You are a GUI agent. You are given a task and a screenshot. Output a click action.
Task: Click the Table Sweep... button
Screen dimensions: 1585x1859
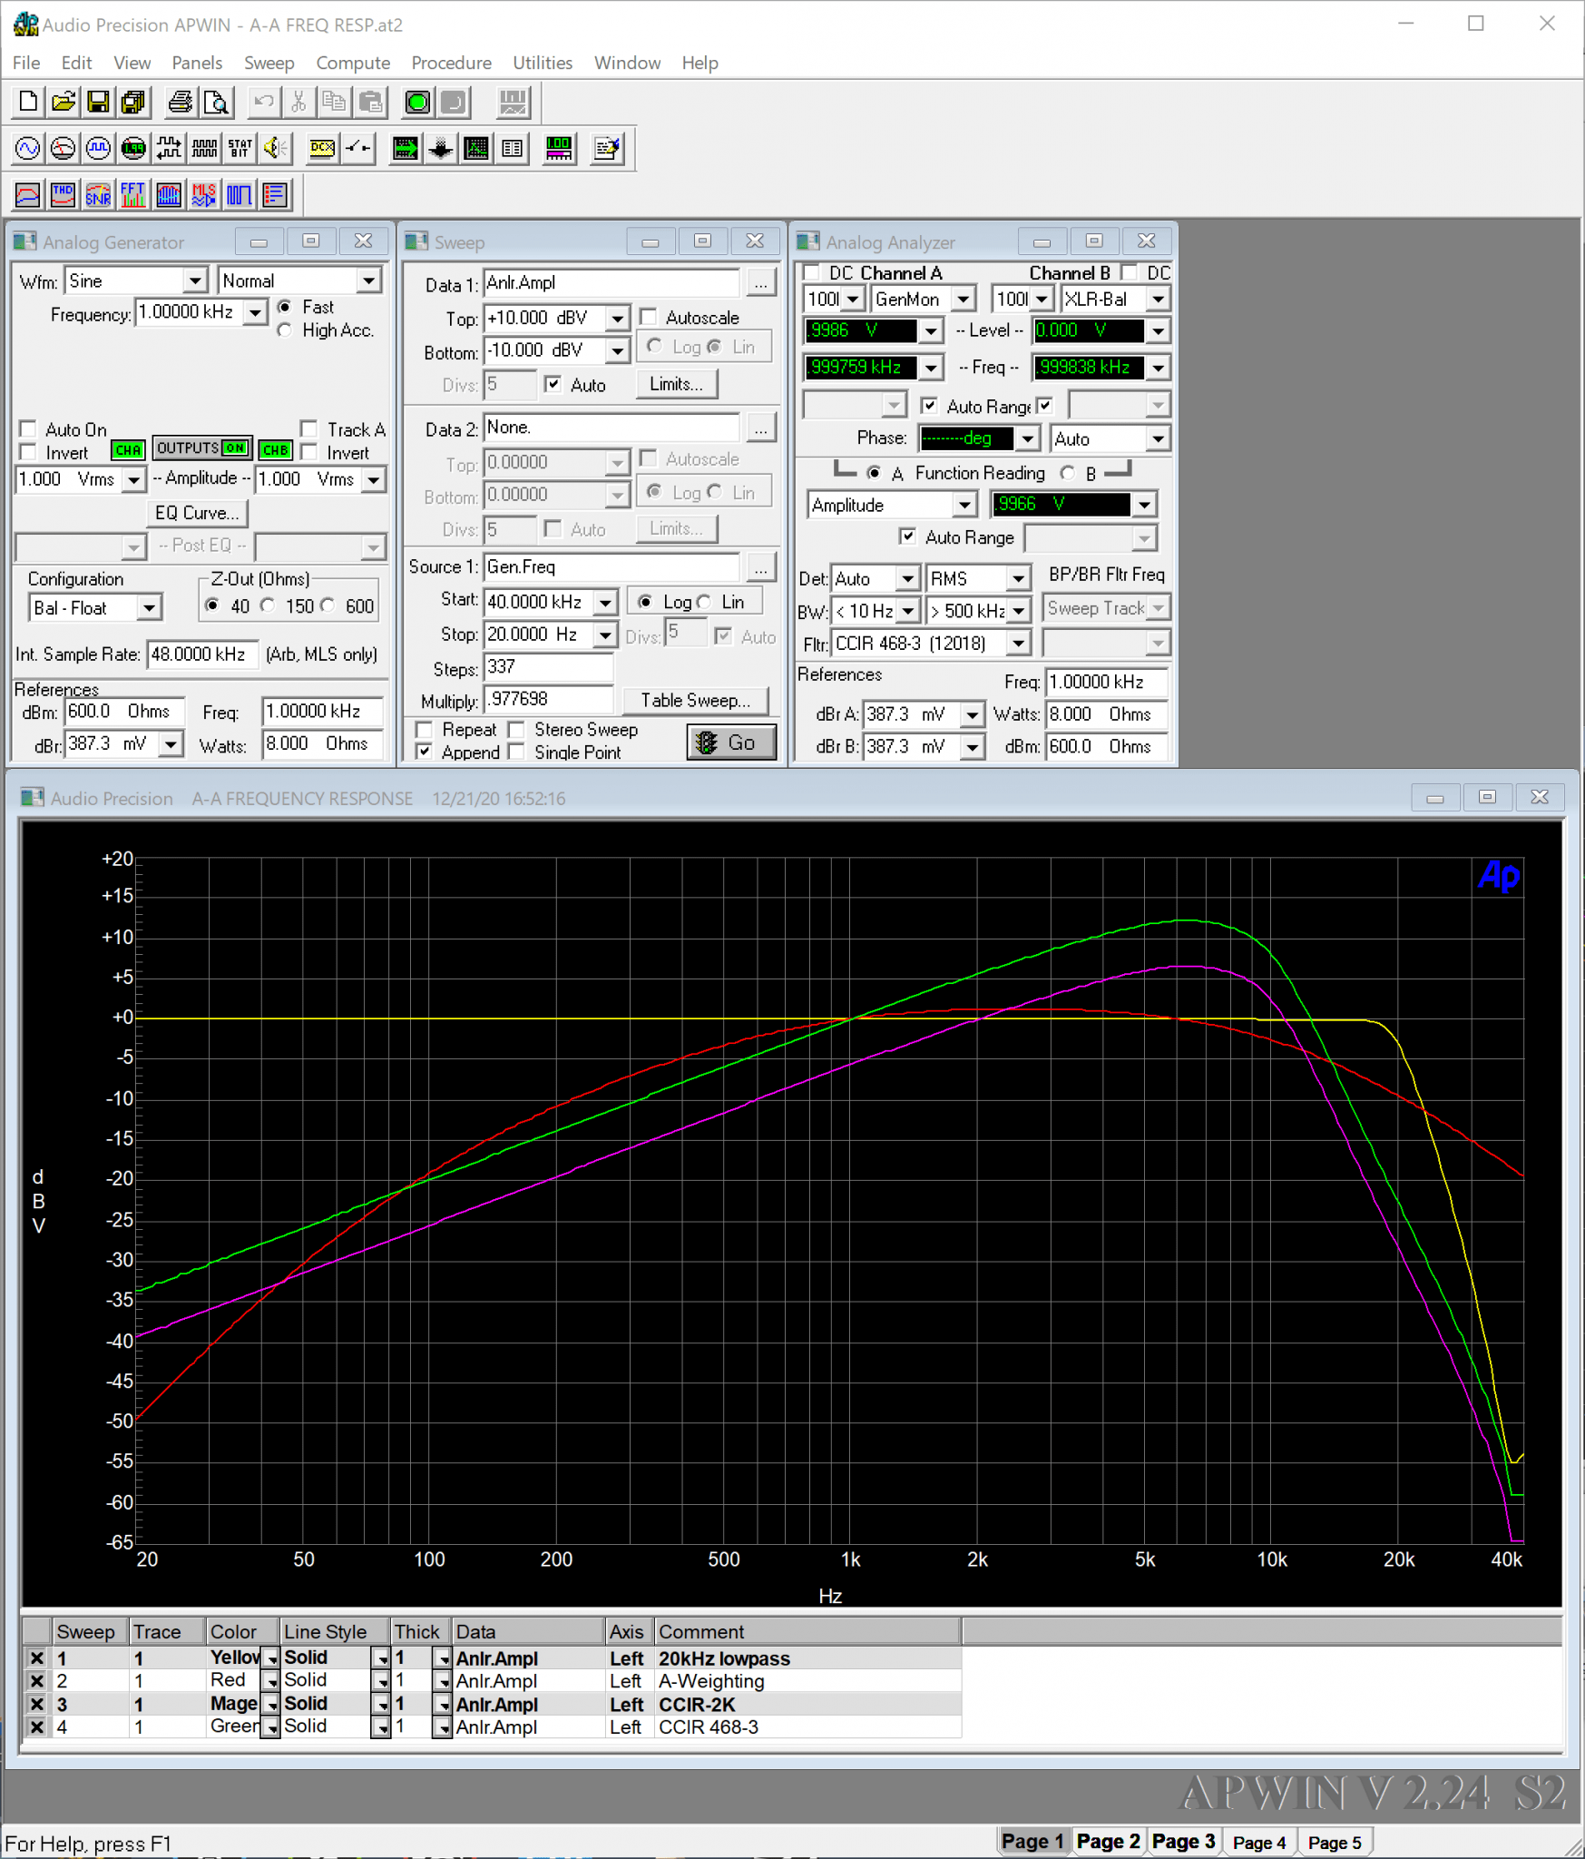pos(695,700)
